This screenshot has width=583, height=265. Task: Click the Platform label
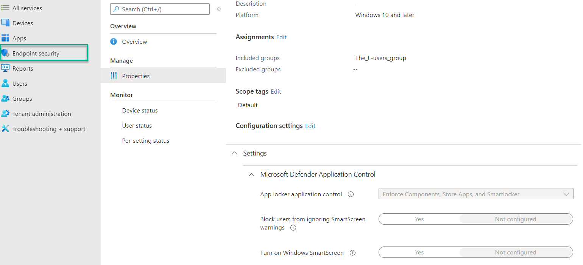coord(247,15)
